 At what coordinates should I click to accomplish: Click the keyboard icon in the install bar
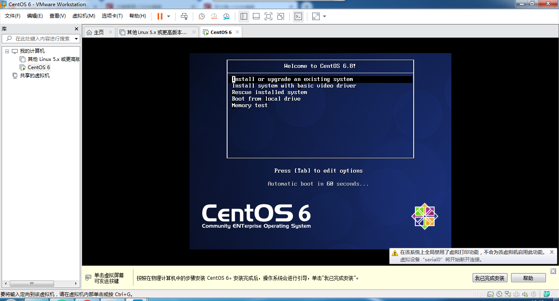(88, 278)
